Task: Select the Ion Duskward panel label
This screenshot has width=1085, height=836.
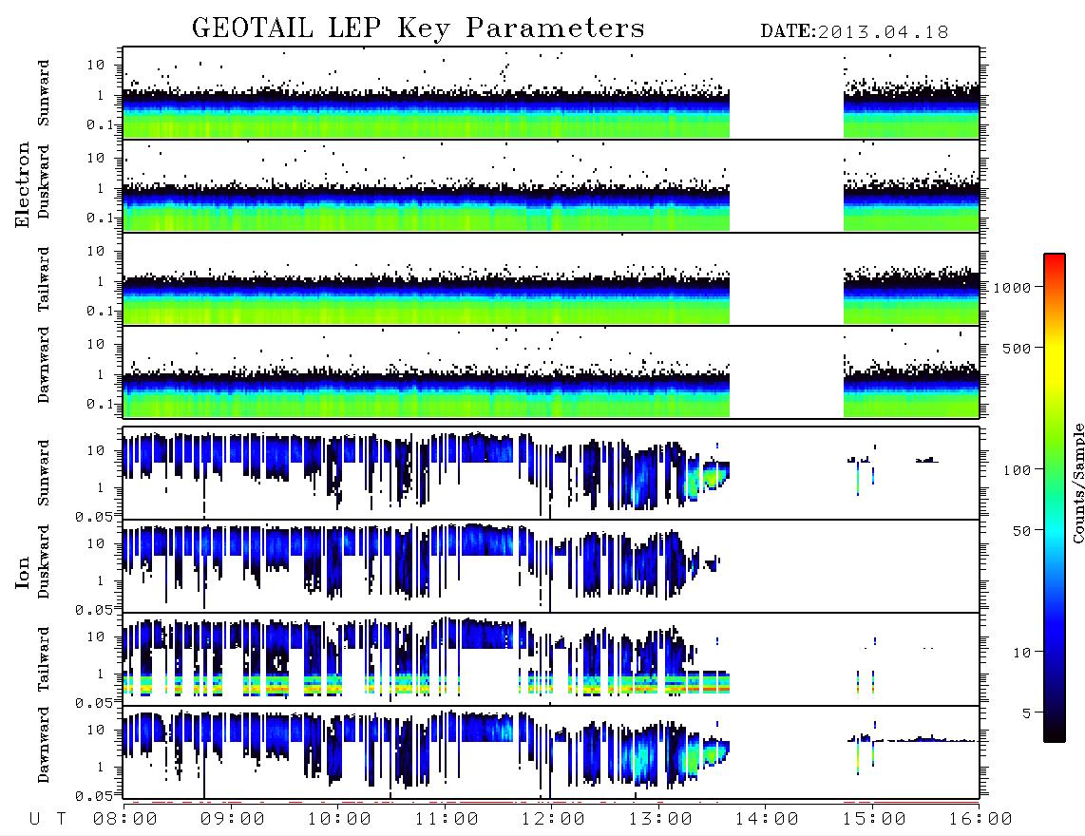Action: 44,561
